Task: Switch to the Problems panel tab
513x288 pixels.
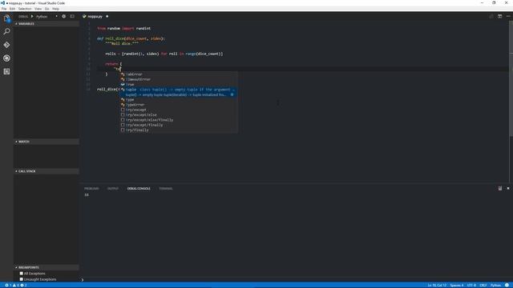Action: tap(91, 189)
